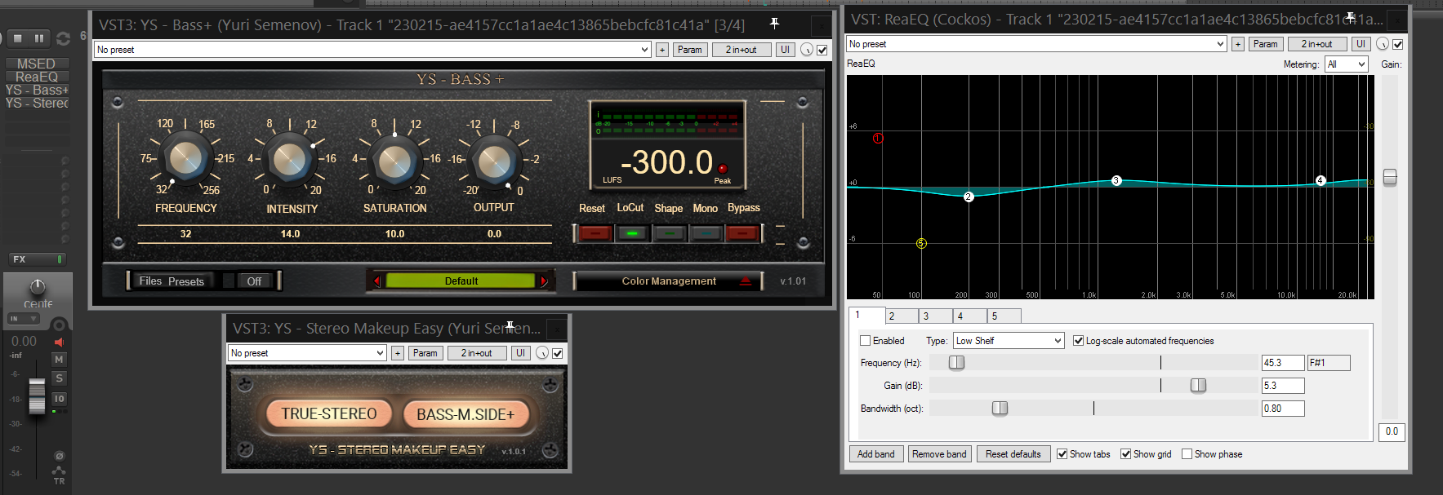Click the wet/dry knob in ReaEQ header
Screen dimensions: 1443x495
pyautogui.click(x=1383, y=44)
